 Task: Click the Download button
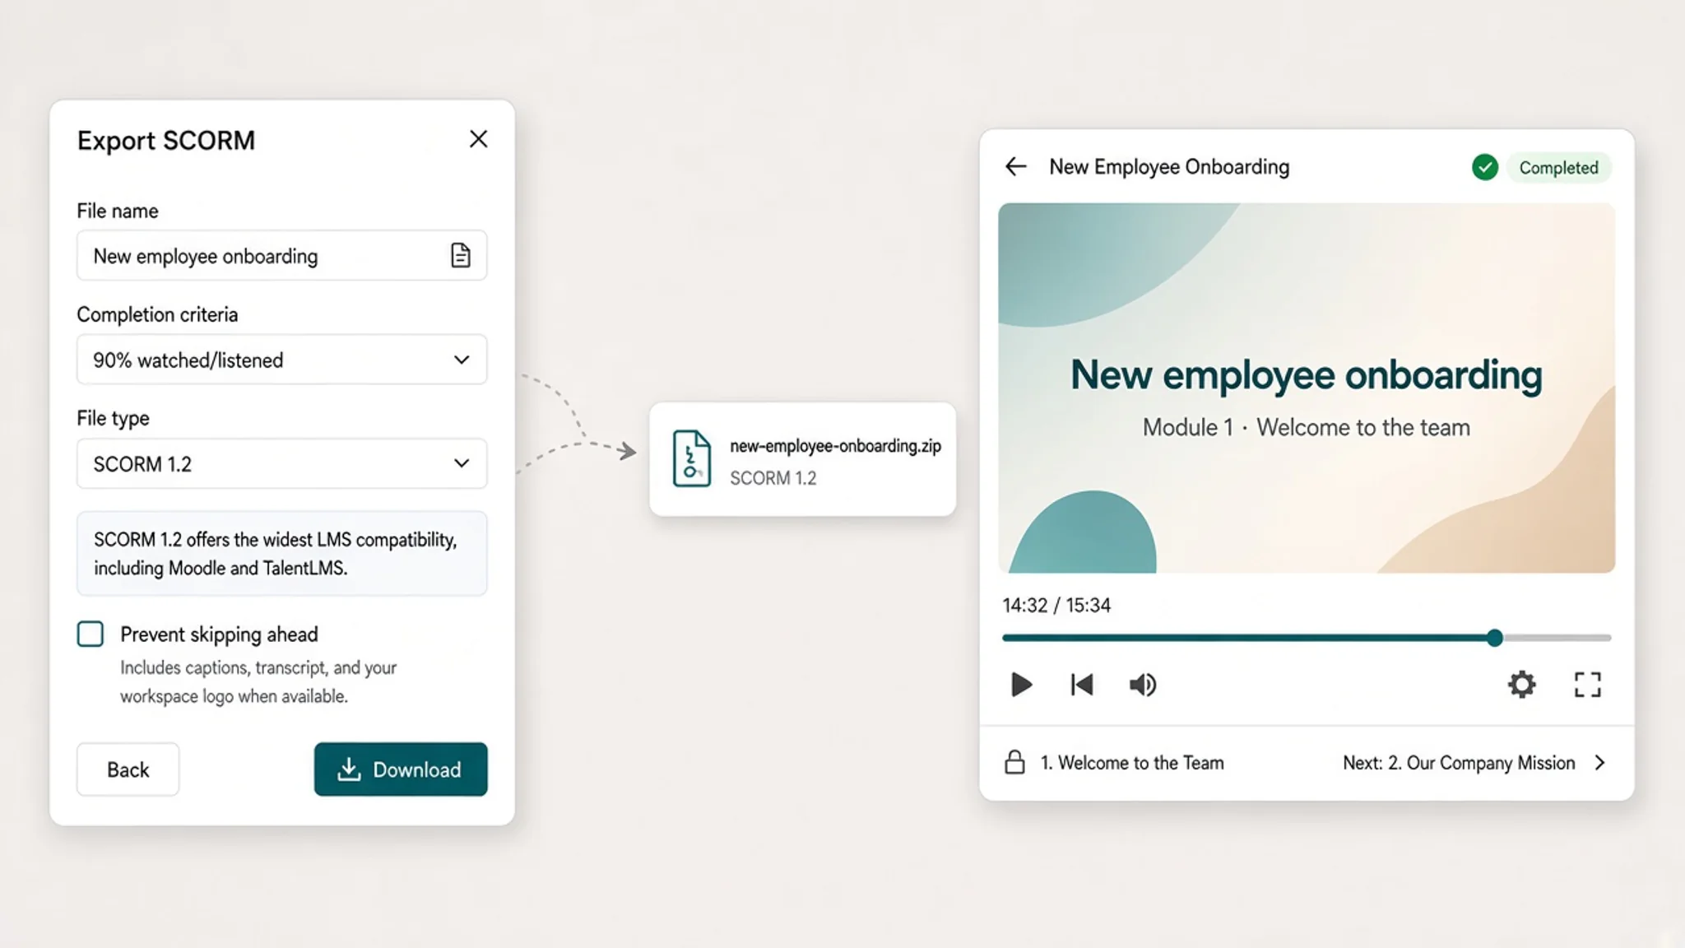[x=401, y=769]
